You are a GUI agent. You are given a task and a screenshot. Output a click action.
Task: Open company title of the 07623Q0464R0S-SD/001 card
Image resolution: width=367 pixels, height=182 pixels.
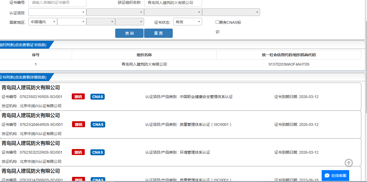[x=31, y=115]
